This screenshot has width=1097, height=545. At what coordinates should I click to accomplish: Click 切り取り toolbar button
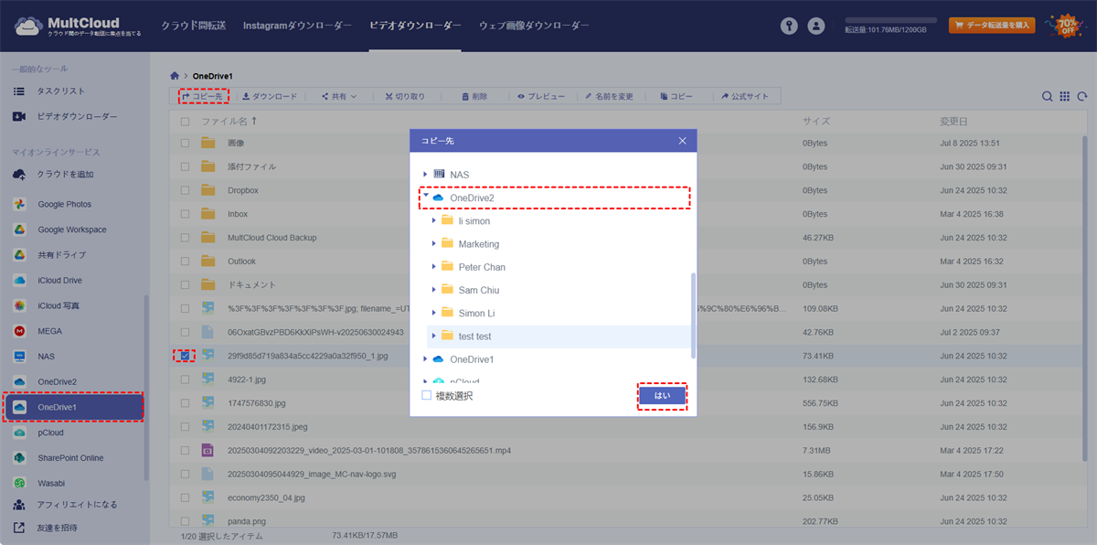coord(405,96)
